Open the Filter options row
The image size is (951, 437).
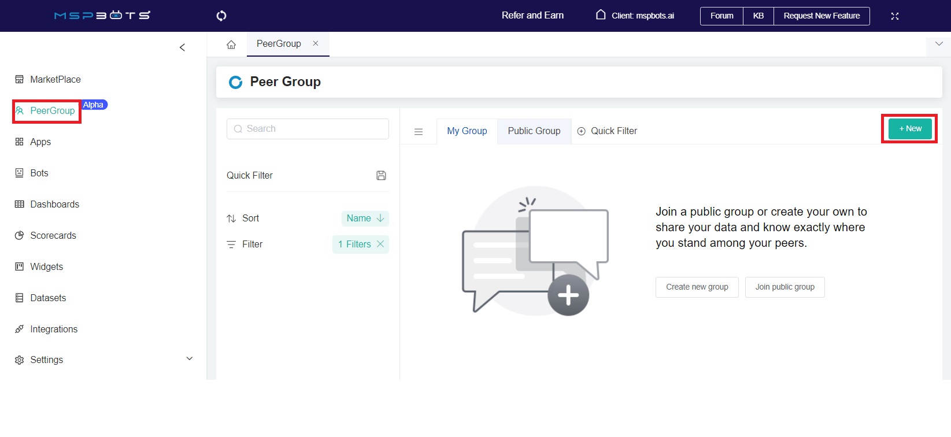pyautogui.click(x=252, y=244)
